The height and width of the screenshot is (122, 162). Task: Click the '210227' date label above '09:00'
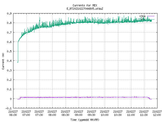[x=78, y=112]
